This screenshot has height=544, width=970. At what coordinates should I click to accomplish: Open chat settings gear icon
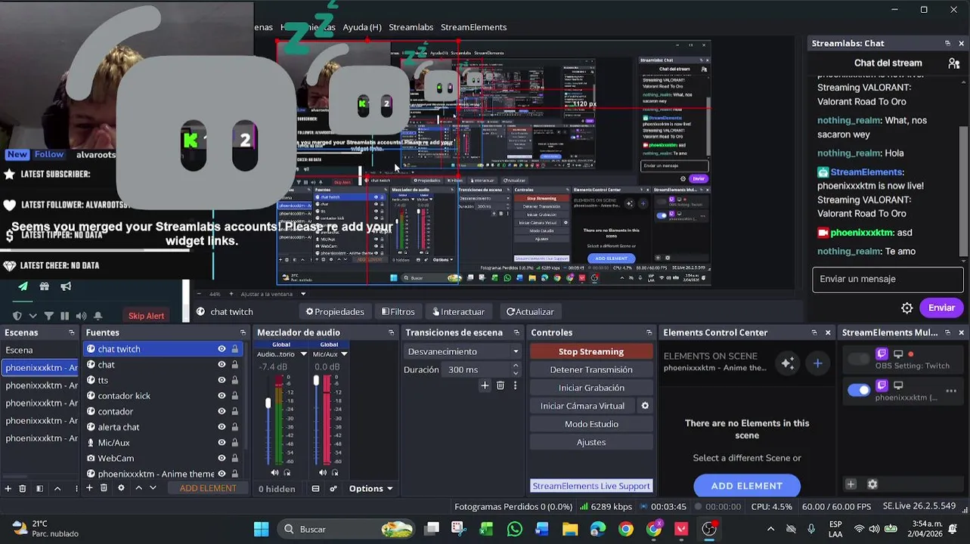(906, 308)
